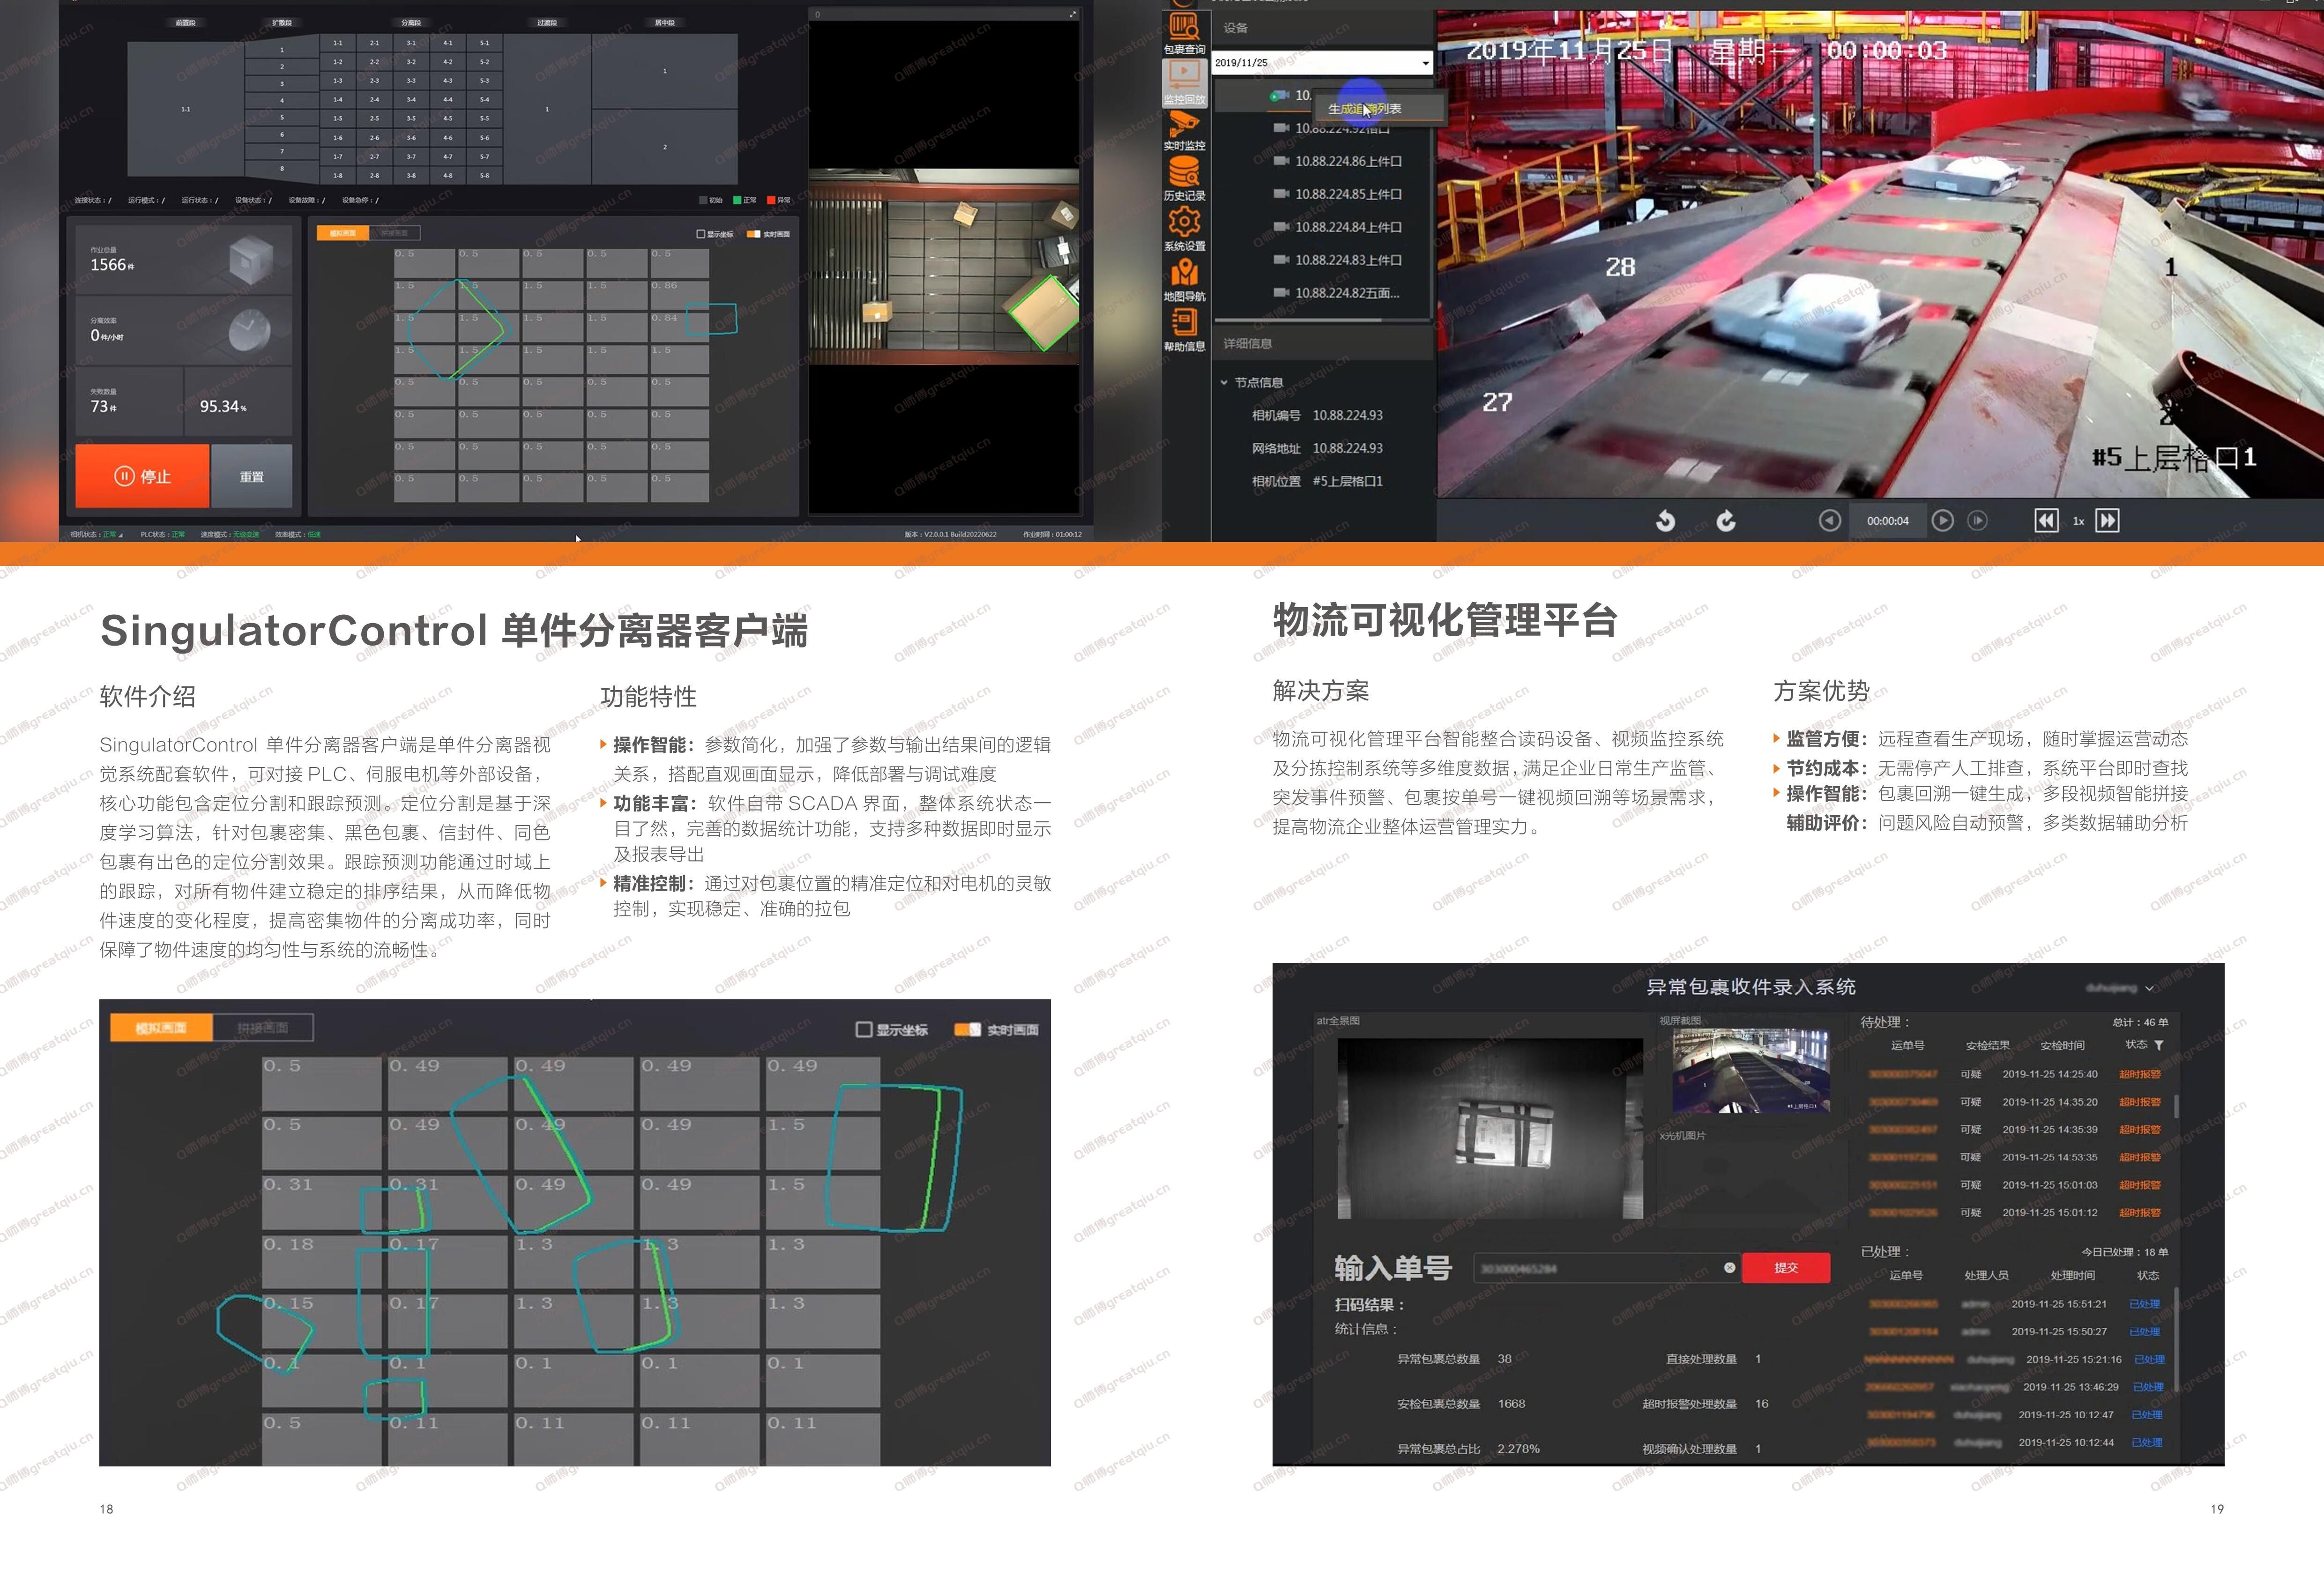Switch to 拼接画面 tab in the enlarged grid view
This screenshot has width=2324, height=1577.
263,1027
